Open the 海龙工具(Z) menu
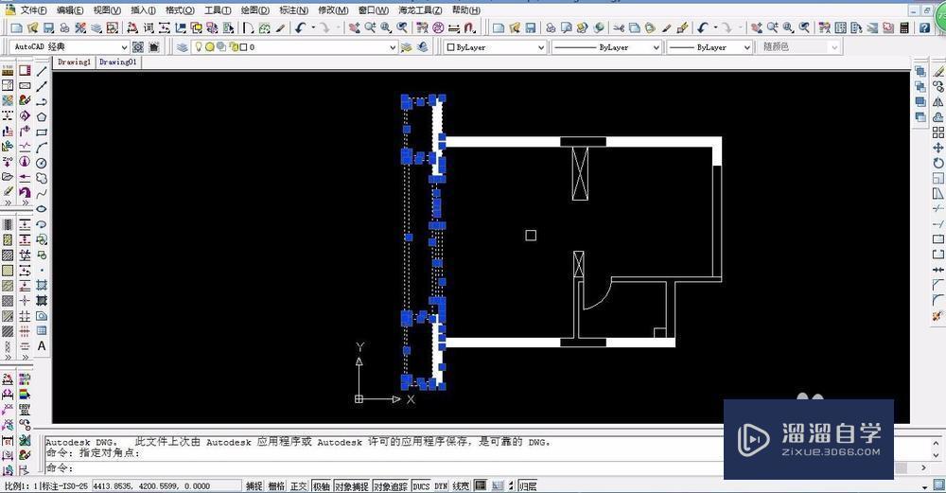 click(420, 10)
